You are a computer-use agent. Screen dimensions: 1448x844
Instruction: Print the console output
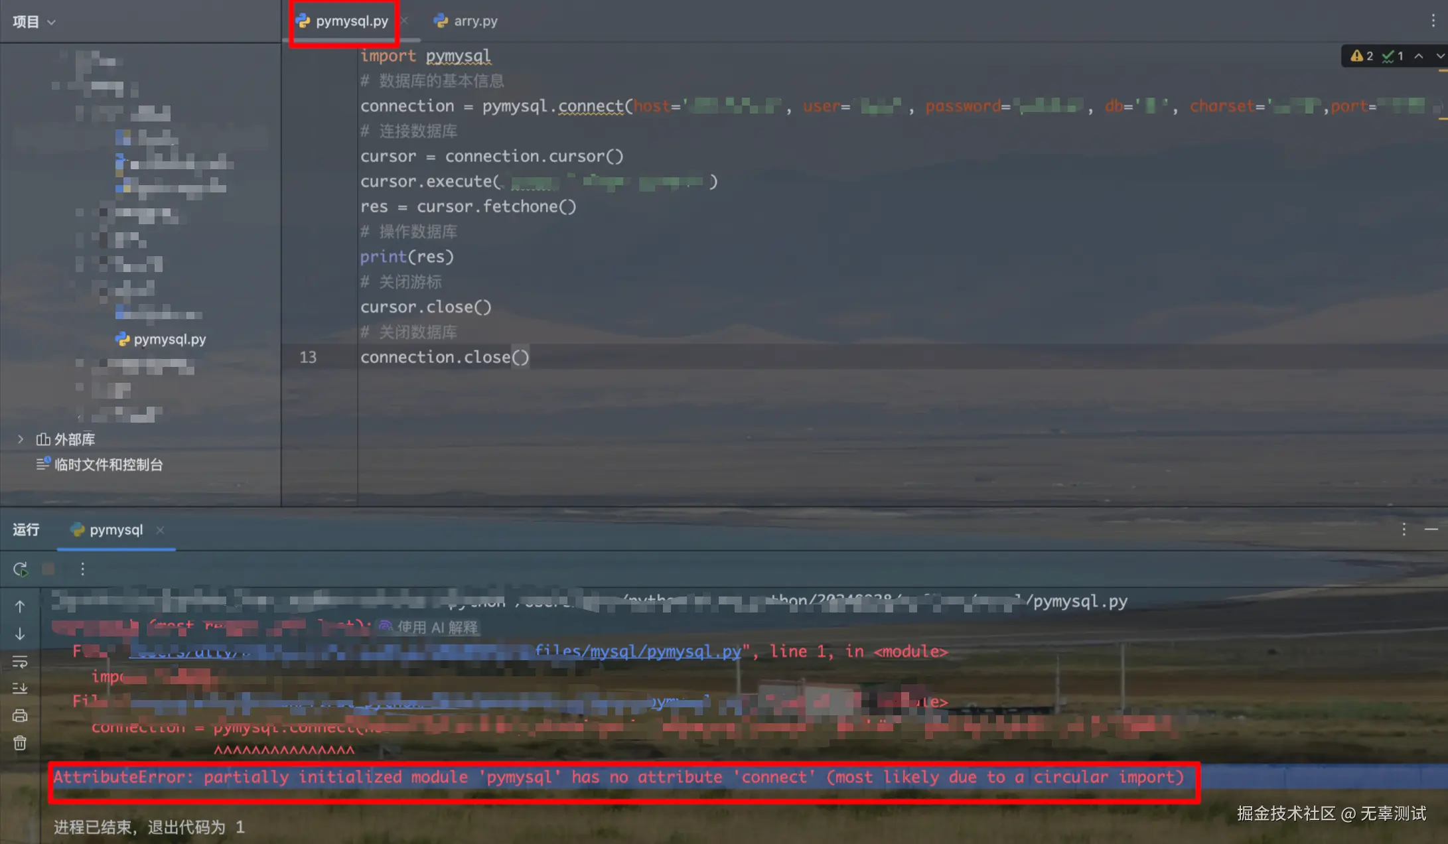point(20,715)
